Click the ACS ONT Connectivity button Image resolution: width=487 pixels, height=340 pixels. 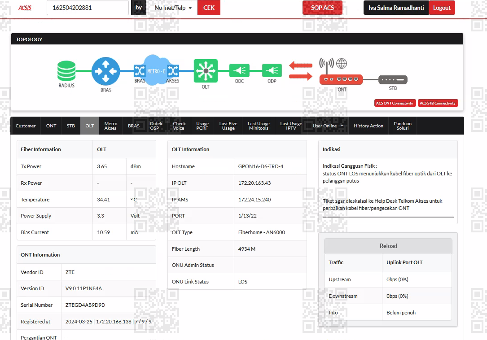coord(395,103)
